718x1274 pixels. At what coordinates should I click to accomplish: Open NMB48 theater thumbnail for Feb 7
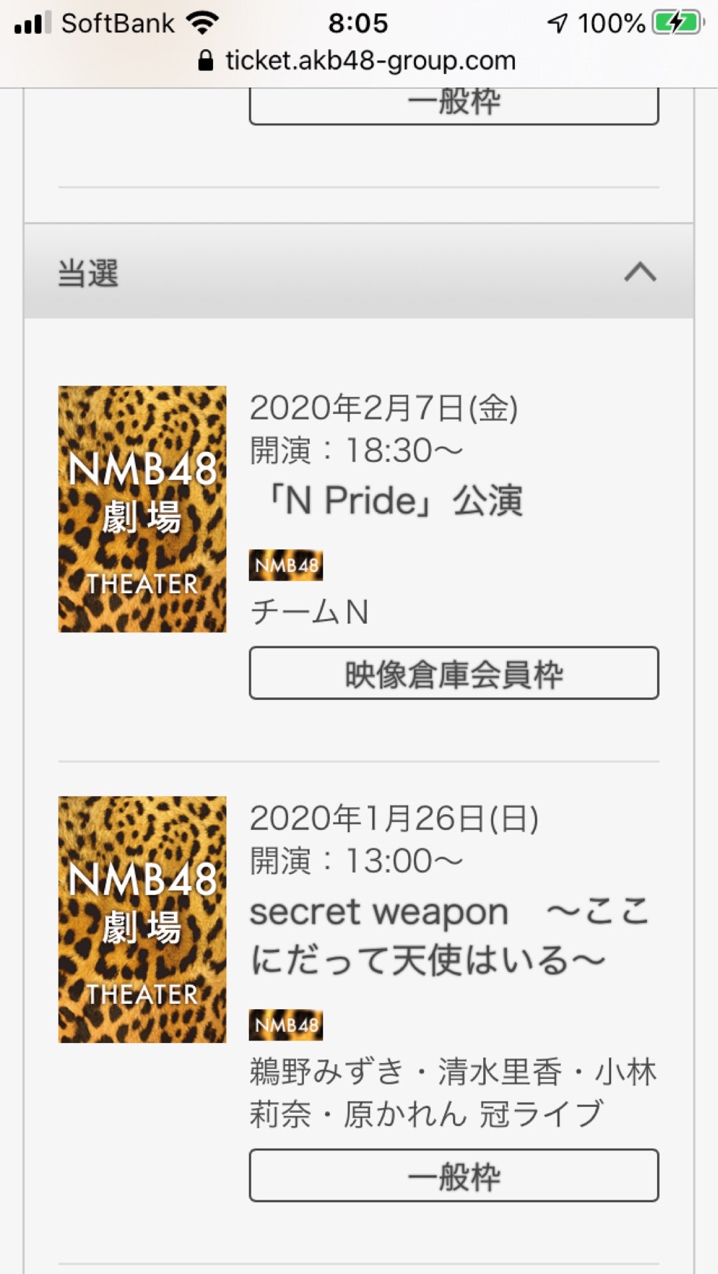coord(142,509)
